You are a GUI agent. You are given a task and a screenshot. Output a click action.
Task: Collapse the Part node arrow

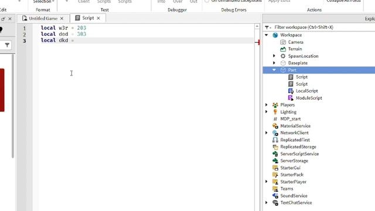click(274, 70)
